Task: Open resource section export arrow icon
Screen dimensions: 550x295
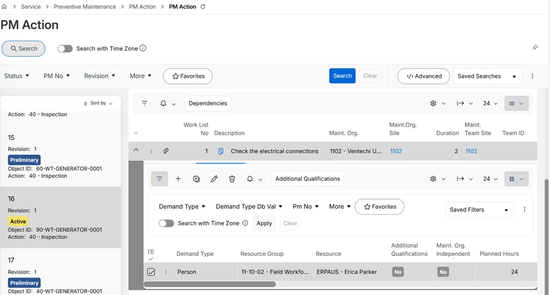Action: pyautogui.click(x=460, y=179)
